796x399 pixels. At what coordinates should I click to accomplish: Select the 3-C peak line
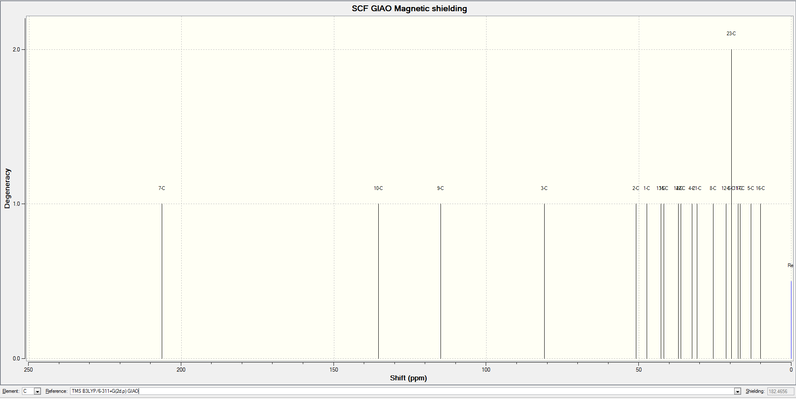544,281
